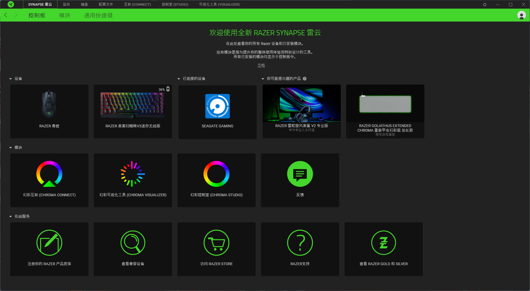Collapse the 你可能感兴趣的产品 section
The height and width of the screenshot is (291, 530).
263,79
